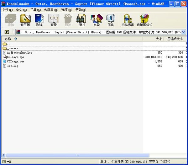The image size is (188, 165).
Task: Click packed size 338 of Audiochecker.log
Action: tap(180, 53)
